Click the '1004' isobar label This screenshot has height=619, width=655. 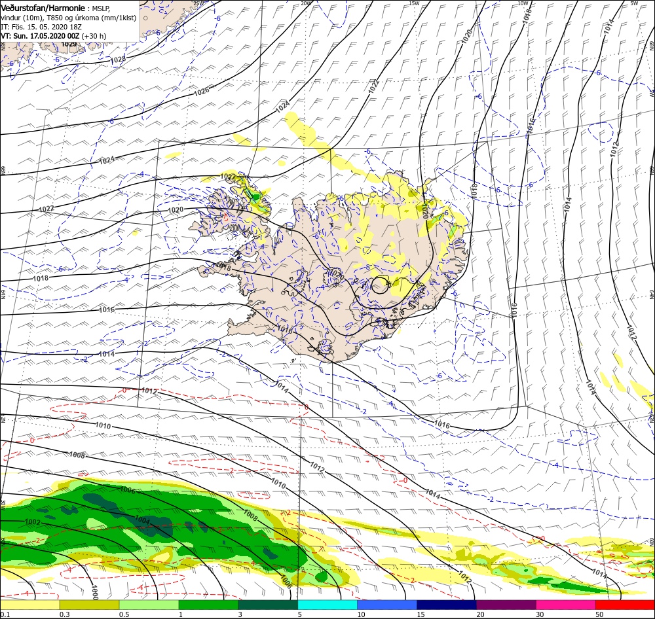point(142,520)
